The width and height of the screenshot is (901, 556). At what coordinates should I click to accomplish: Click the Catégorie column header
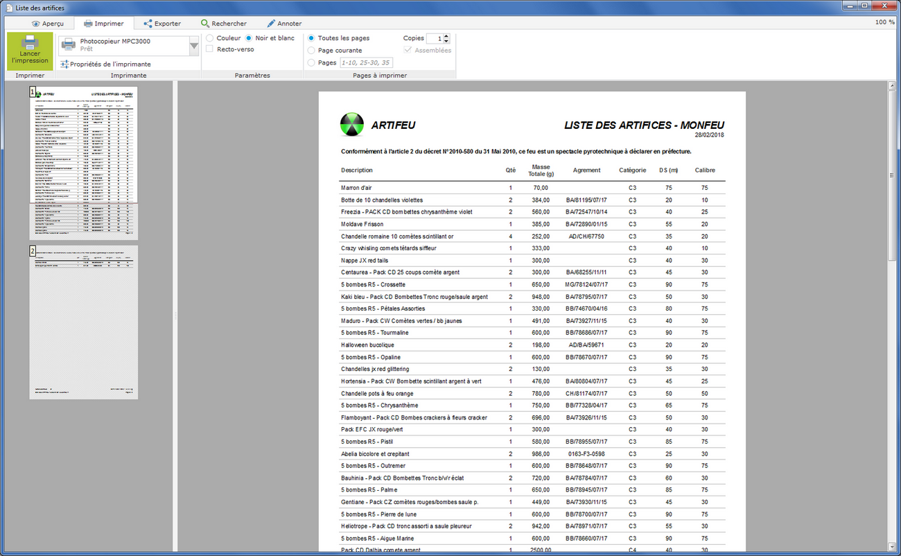point(632,170)
